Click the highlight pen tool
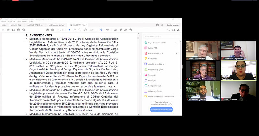 120,30
